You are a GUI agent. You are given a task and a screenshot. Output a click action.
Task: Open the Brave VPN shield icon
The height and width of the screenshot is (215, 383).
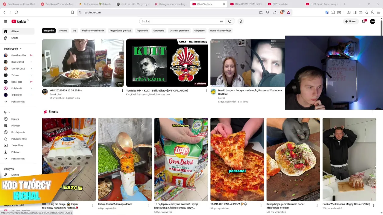[373, 12]
